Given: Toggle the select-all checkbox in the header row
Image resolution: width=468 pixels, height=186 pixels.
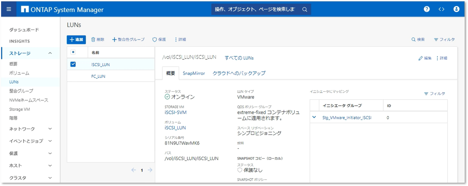Looking at the screenshot, I should [x=73, y=52].
